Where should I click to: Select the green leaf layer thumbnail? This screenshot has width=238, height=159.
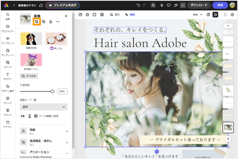[228, 91]
